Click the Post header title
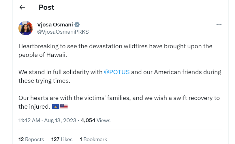Viewport: 235px width, 144px height. (x=46, y=7)
